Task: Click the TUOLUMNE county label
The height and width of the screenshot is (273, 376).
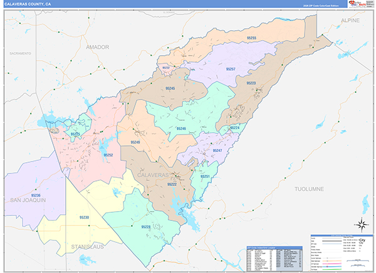Action: 311,187
